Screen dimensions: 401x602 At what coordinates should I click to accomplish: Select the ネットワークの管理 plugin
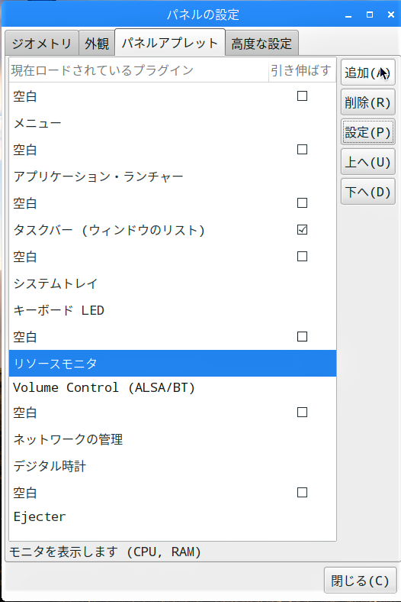172,439
